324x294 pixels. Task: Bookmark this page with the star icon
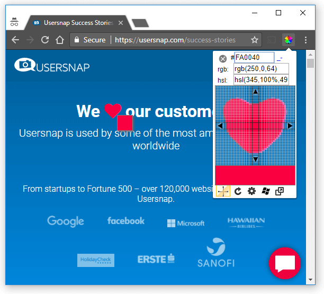pyautogui.click(x=255, y=40)
